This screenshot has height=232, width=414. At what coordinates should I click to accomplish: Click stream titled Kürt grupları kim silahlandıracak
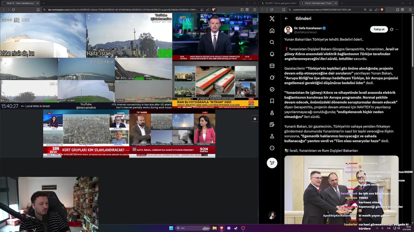point(86,134)
